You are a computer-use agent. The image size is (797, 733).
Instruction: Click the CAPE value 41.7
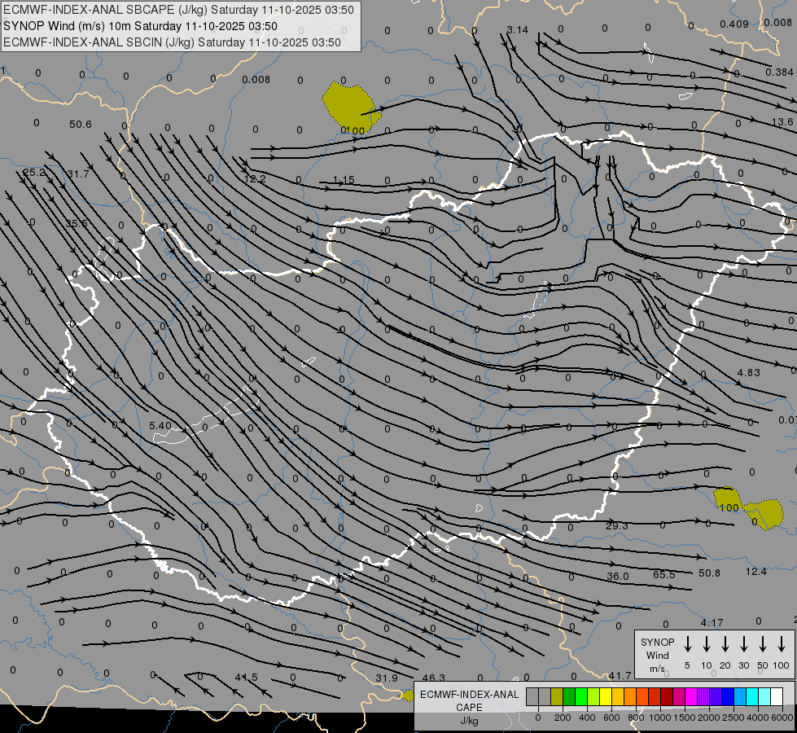click(x=620, y=675)
